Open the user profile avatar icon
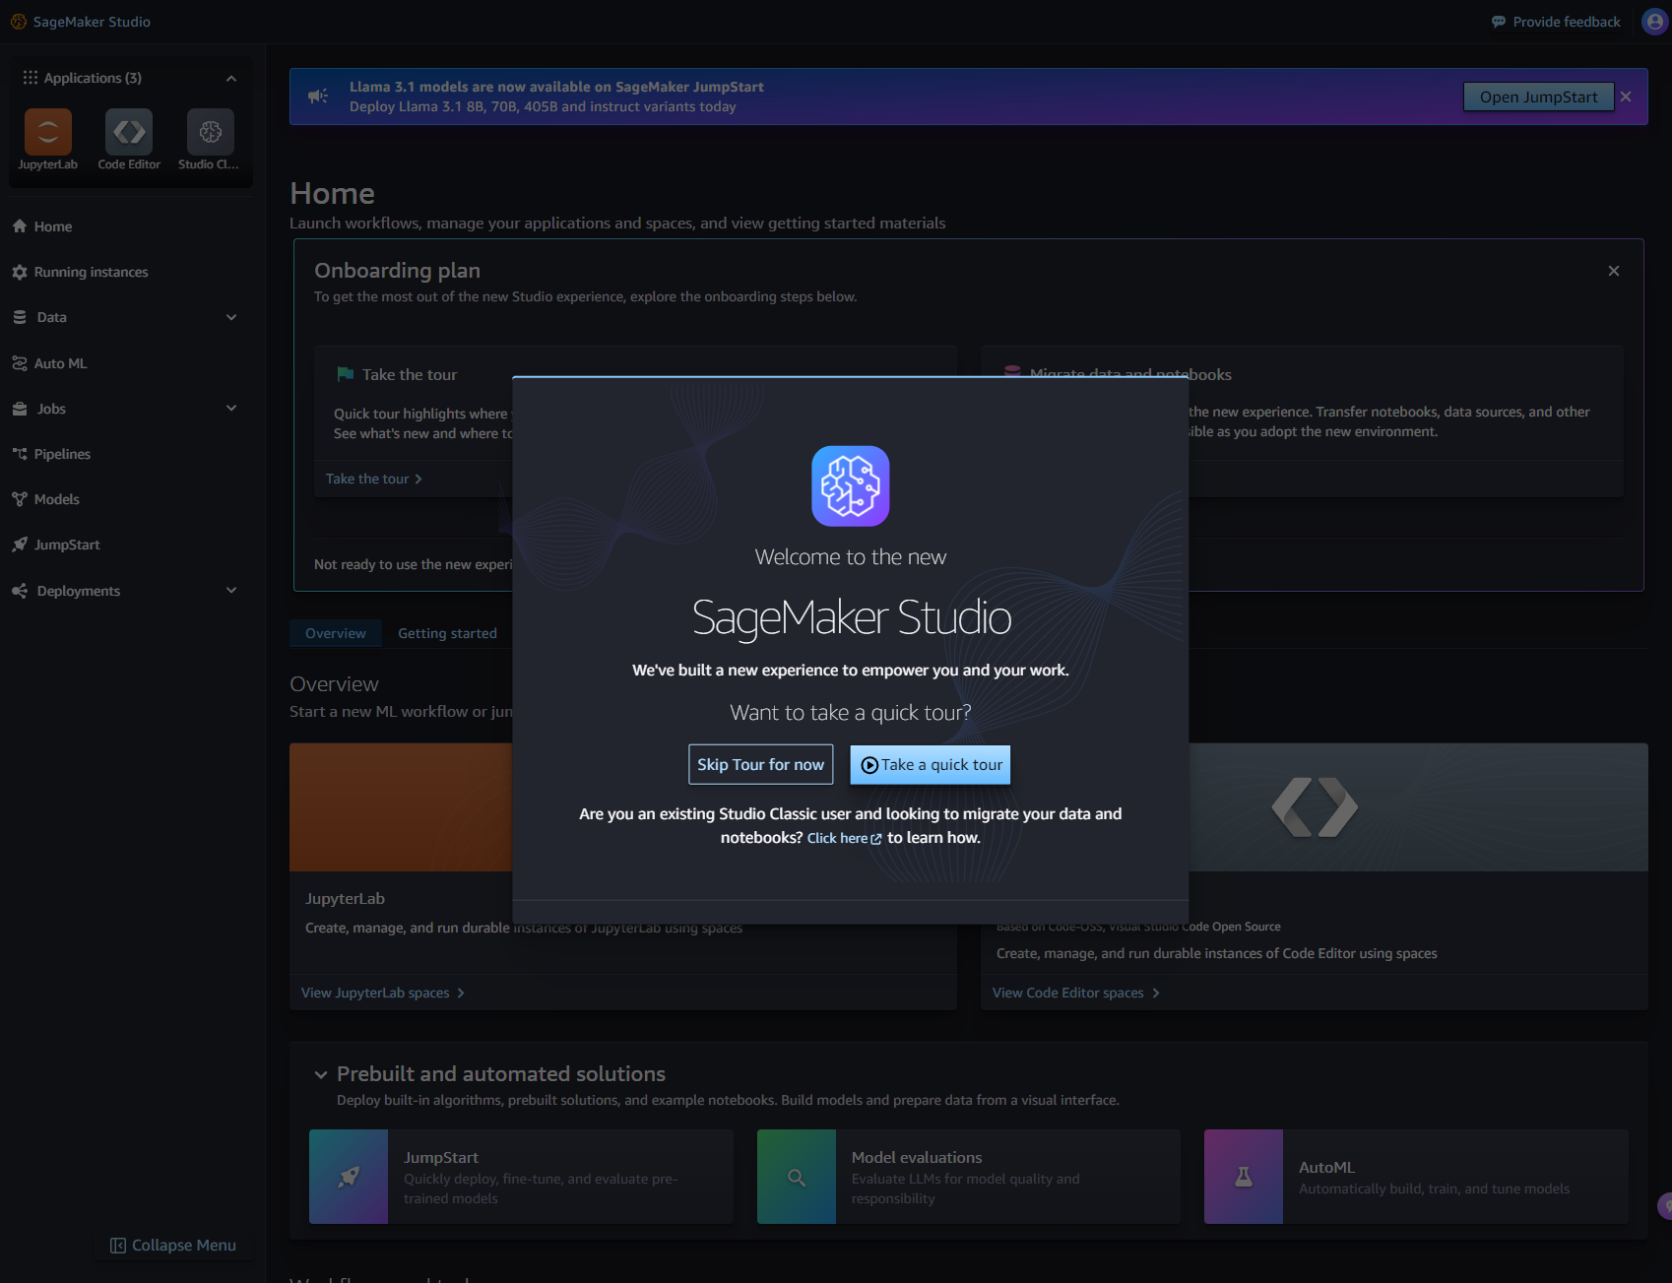The height and width of the screenshot is (1283, 1672). (x=1655, y=22)
